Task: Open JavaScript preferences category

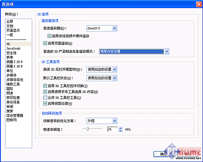Action: [13, 48]
